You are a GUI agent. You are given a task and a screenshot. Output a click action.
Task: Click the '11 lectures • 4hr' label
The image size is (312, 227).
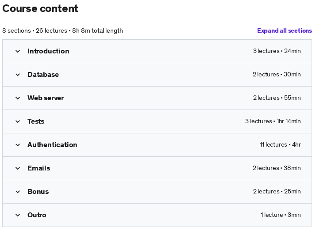pyautogui.click(x=280, y=145)
